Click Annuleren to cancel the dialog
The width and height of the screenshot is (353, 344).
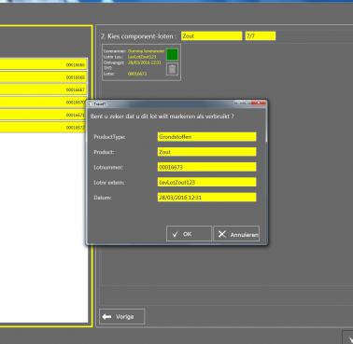tap(236, 234)
